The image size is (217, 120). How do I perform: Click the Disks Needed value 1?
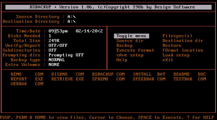50,36
